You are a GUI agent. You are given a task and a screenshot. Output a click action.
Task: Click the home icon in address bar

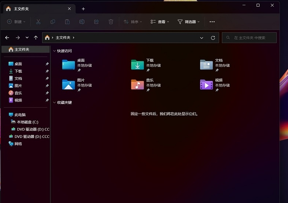click(47, 37)
